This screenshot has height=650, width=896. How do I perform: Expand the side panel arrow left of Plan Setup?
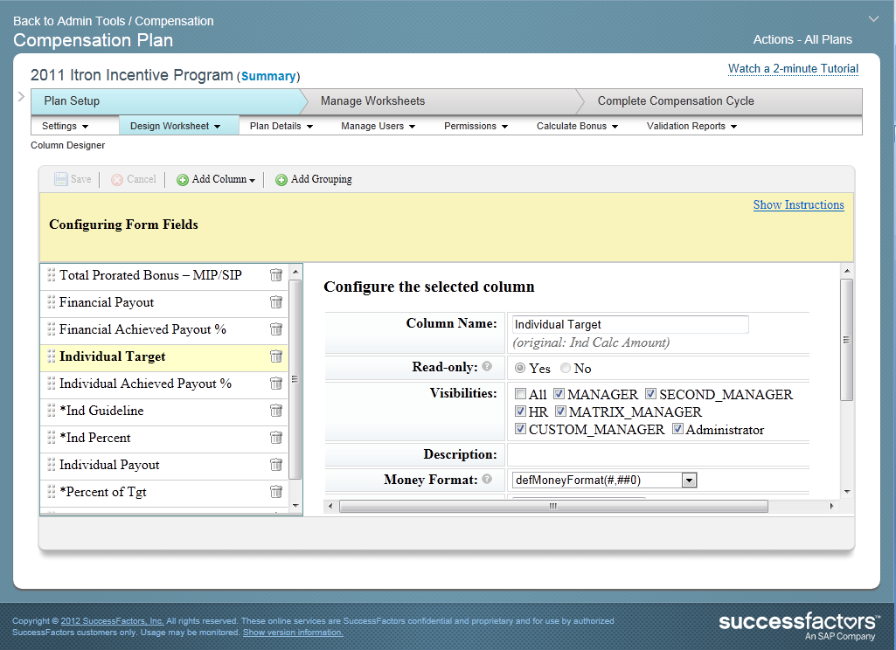tap(21, 96)
